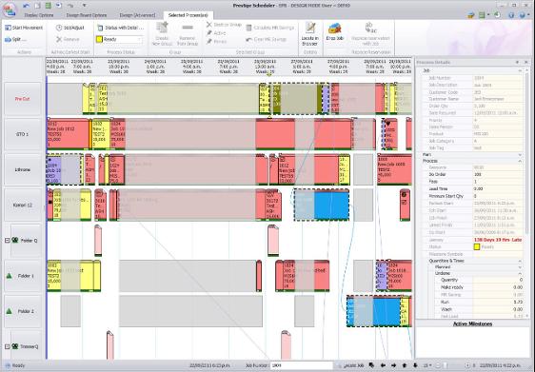Close the Process Details panel
535x372 pixels.
(x=525, y=63)
